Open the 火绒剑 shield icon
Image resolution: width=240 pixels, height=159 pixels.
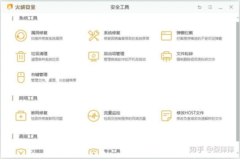tap(21, 151)
